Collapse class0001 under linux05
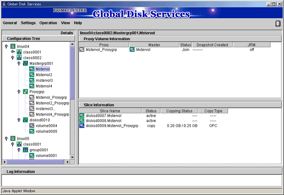 pos(13,144)
